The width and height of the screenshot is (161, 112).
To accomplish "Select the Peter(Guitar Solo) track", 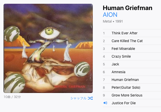I will pyautogui.click(x=132, y=87).
